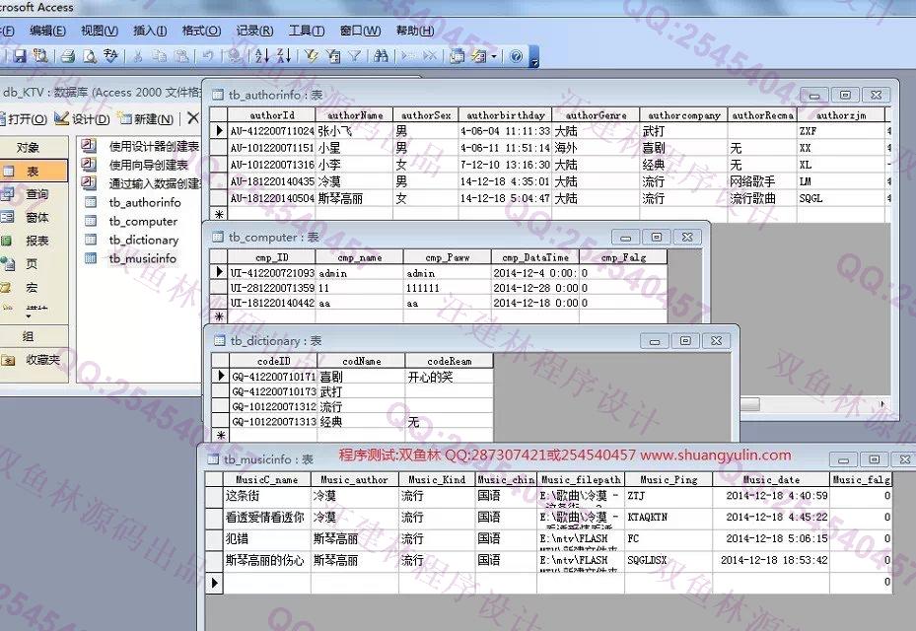This screenshot has height=631, width=916.
Task: Run the Spelling check toolbar icon
Action: (110, 56)
